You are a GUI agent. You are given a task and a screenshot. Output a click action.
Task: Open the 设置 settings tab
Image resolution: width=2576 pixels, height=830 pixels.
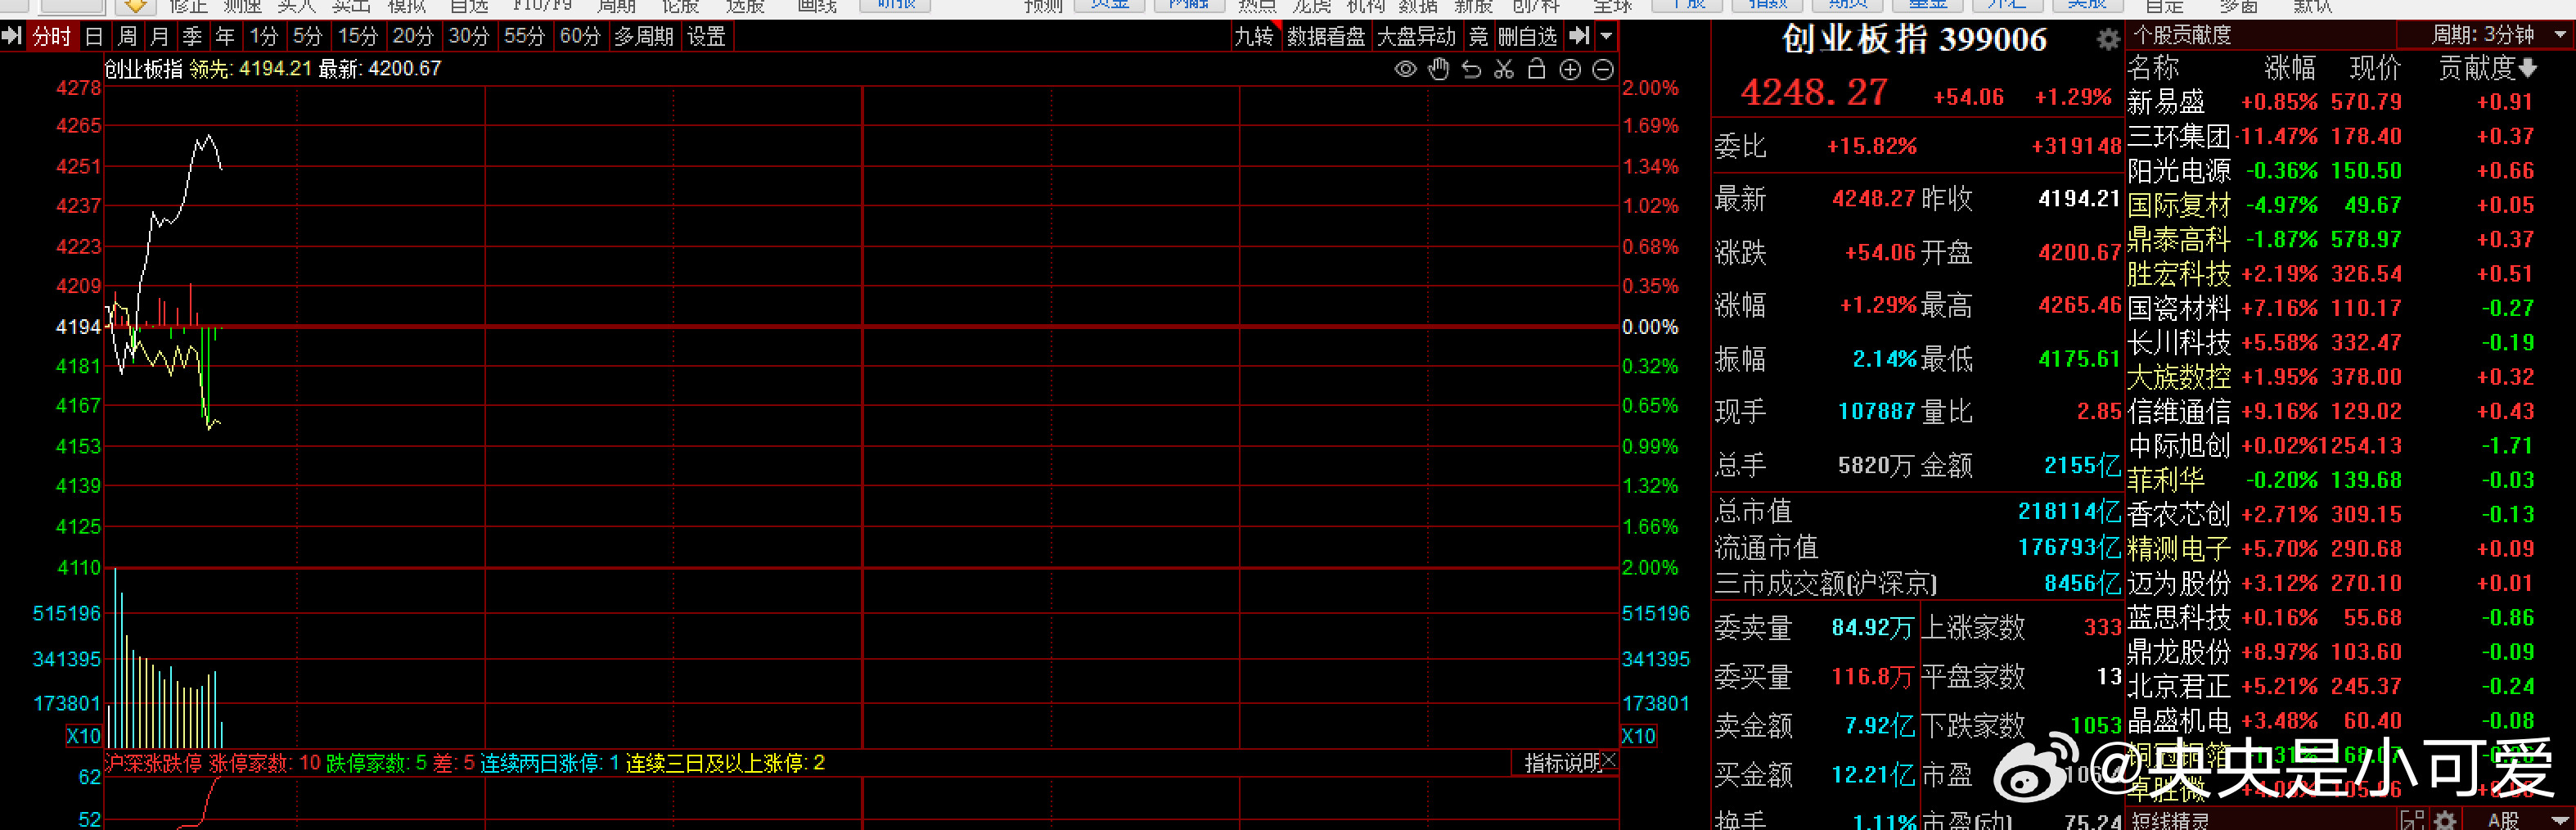point(706,37)
